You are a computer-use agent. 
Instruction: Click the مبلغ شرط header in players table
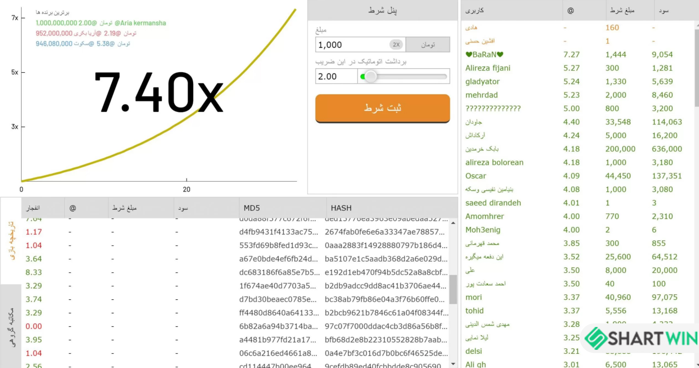click(x=622, y=10)
